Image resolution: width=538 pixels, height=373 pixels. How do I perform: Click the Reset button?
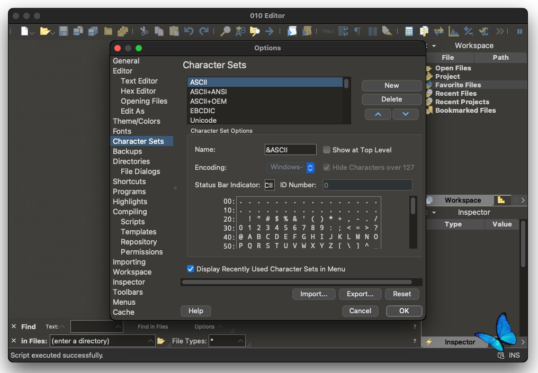click(402, 294)
